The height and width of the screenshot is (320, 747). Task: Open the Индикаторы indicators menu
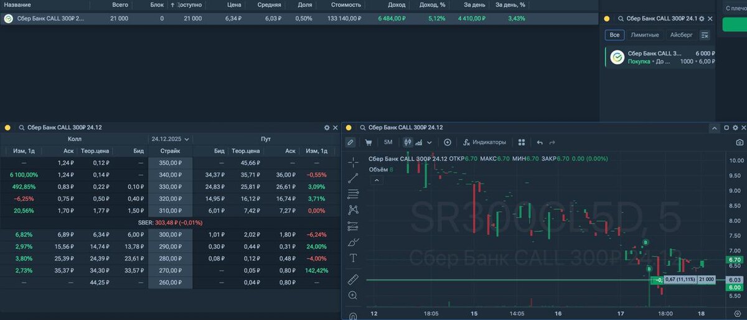[485, 142]
